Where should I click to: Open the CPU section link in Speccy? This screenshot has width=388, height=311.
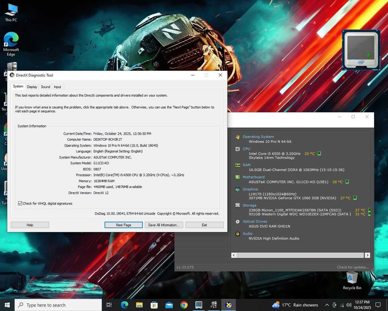pos(246,149)
